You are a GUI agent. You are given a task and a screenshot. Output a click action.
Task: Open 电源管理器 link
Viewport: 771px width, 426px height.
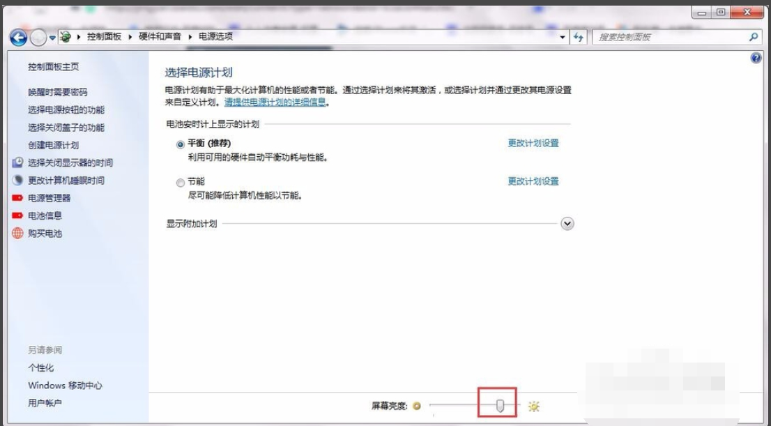[x=49, y=198]
